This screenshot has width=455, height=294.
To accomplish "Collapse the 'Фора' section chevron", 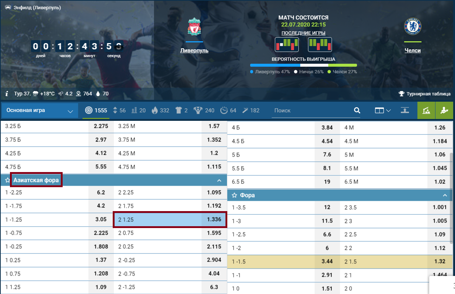I will point(445,196).
